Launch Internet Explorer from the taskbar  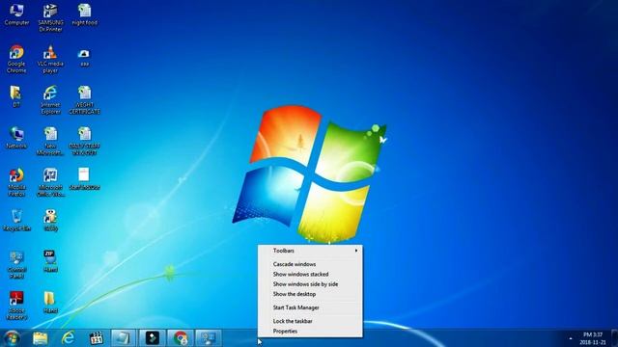pos(69,338)
